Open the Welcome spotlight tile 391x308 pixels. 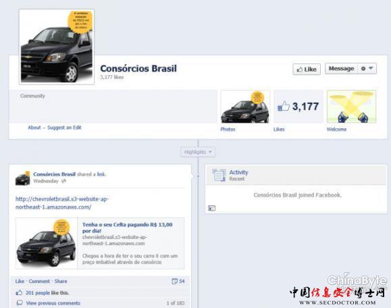point(351,107)
